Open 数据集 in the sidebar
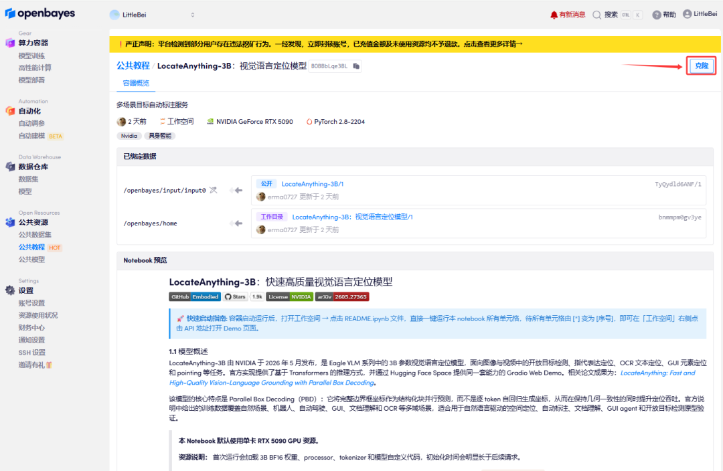723x471 pixels. [28, 179]
